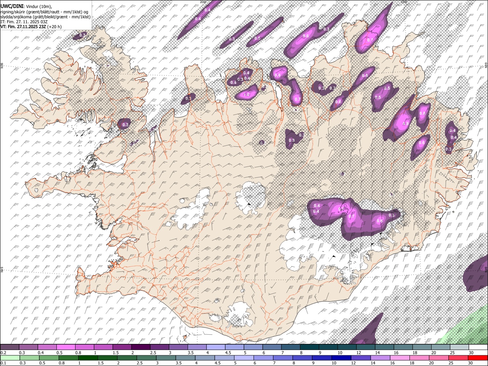This screenshot has height=366, width=488.
Task: Pick the white swatch labeled 30 in the snow scale
Action: click(478, 347)
